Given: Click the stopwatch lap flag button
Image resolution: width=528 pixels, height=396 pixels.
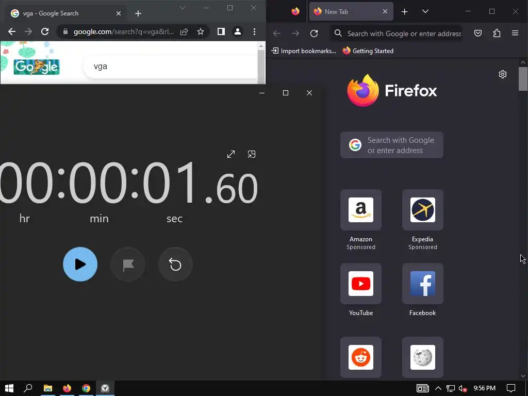Looking at the screenshot, I should point(128,265).
